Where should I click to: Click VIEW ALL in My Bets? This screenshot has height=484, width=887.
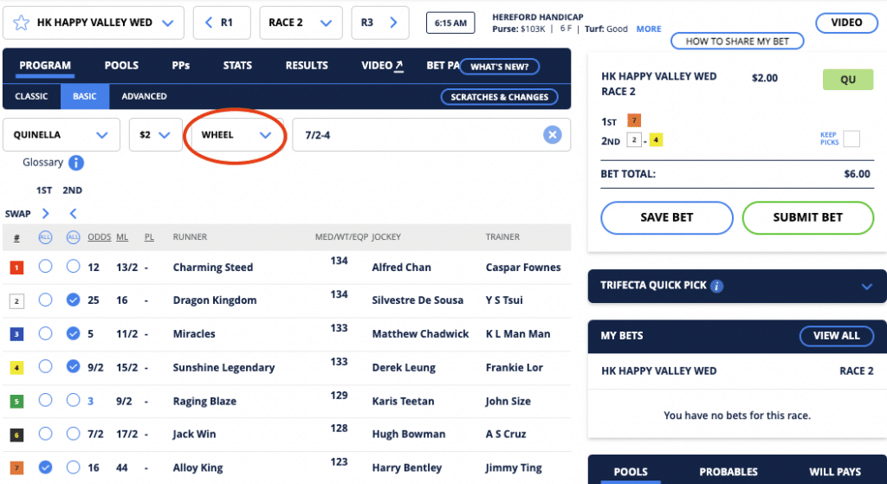pos(836,336)
